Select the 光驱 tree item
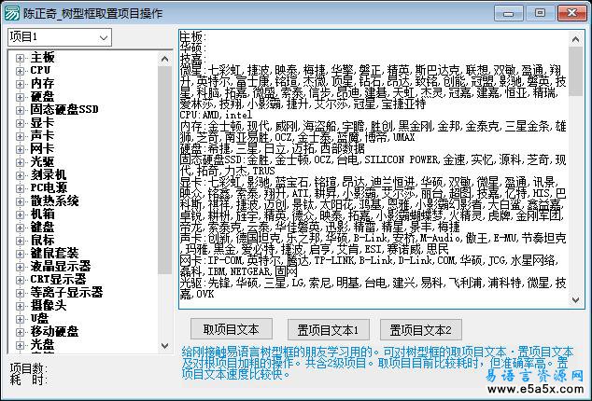 coord(42,162)
